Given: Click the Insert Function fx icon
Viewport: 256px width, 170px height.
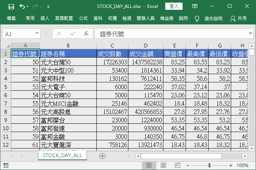Looking at the screenshot, I should (86, 33).
